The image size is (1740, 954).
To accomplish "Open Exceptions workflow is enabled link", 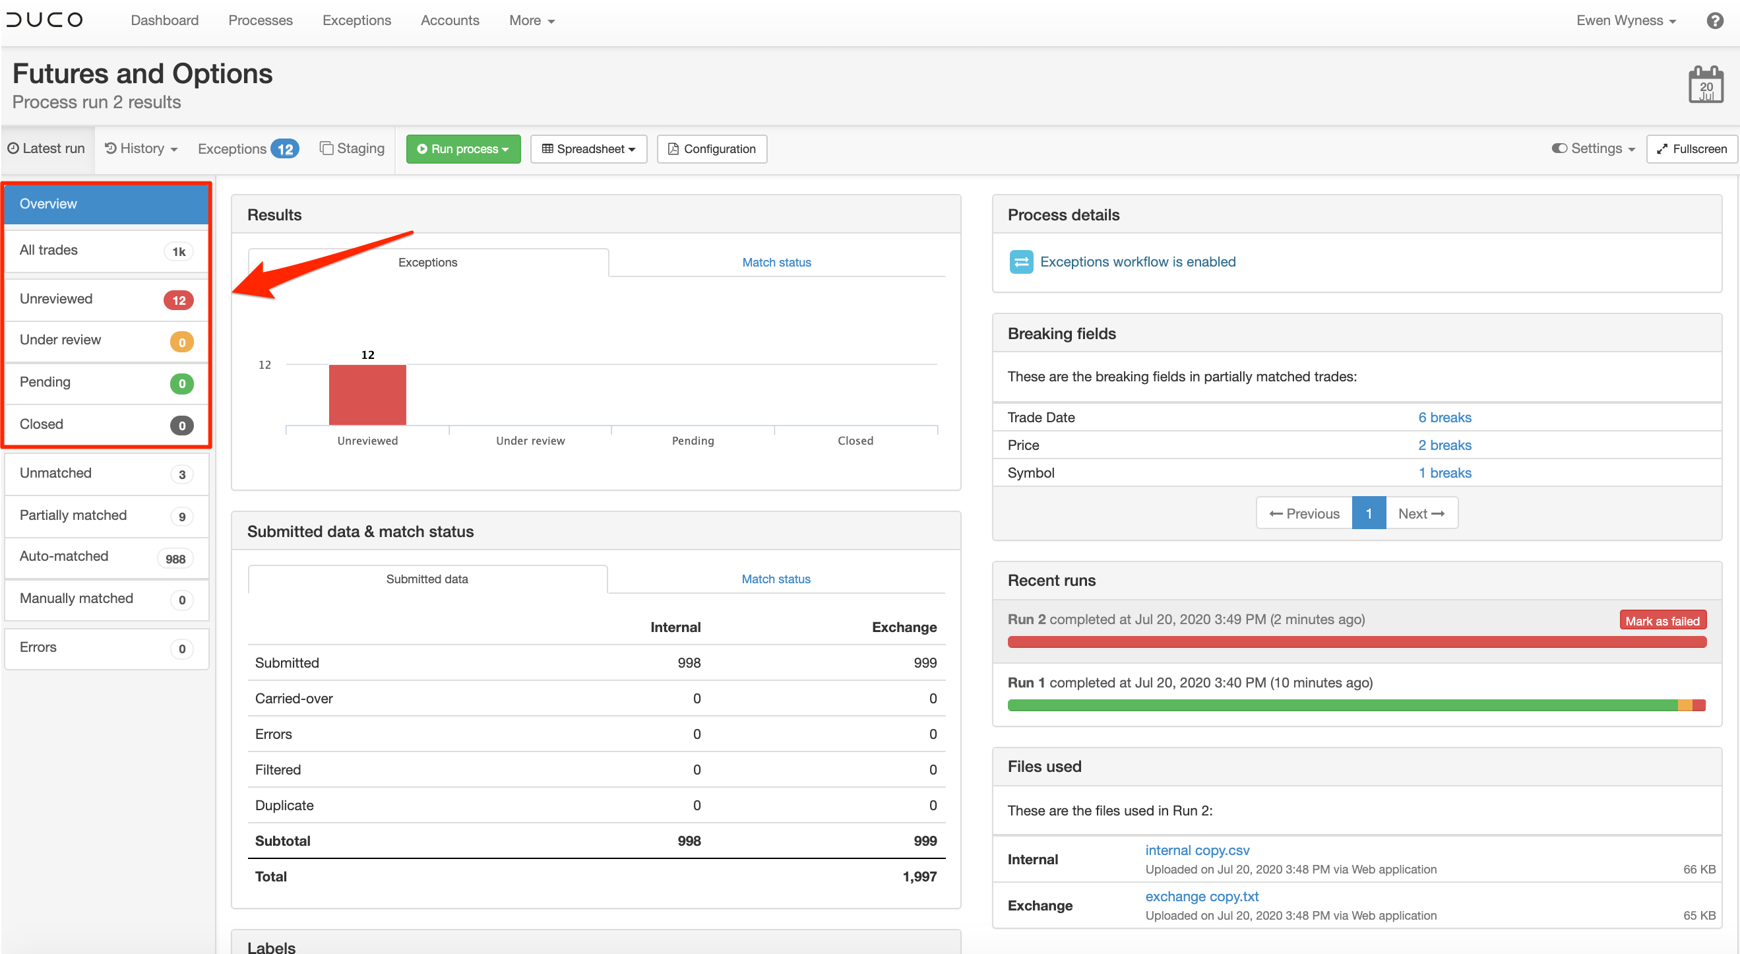I will pyautogui.click(x=1137, y=261).
